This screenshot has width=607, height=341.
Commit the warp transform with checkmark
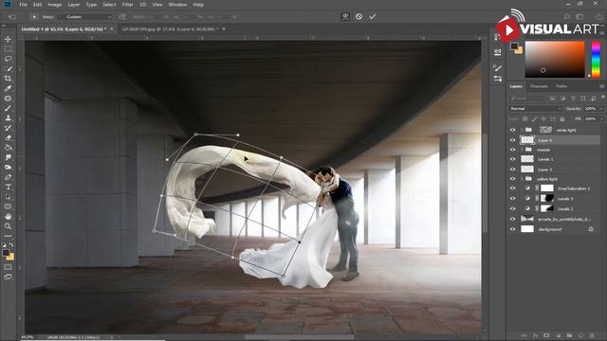coord(373,17)
